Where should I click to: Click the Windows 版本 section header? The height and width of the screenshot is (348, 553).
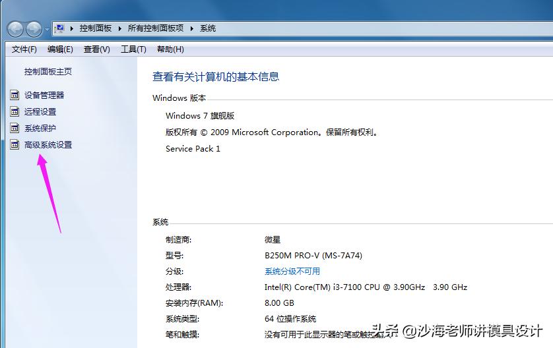point(179,98)
